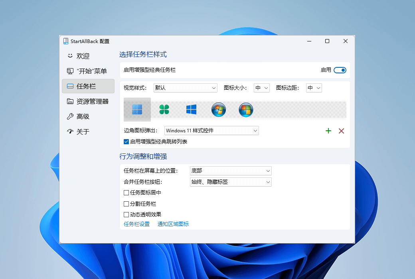Screen dimensions: 415x279
Task: Open the 边角图标弹出 dropdown
Action: pyautogui.click(x=211, y=131)
